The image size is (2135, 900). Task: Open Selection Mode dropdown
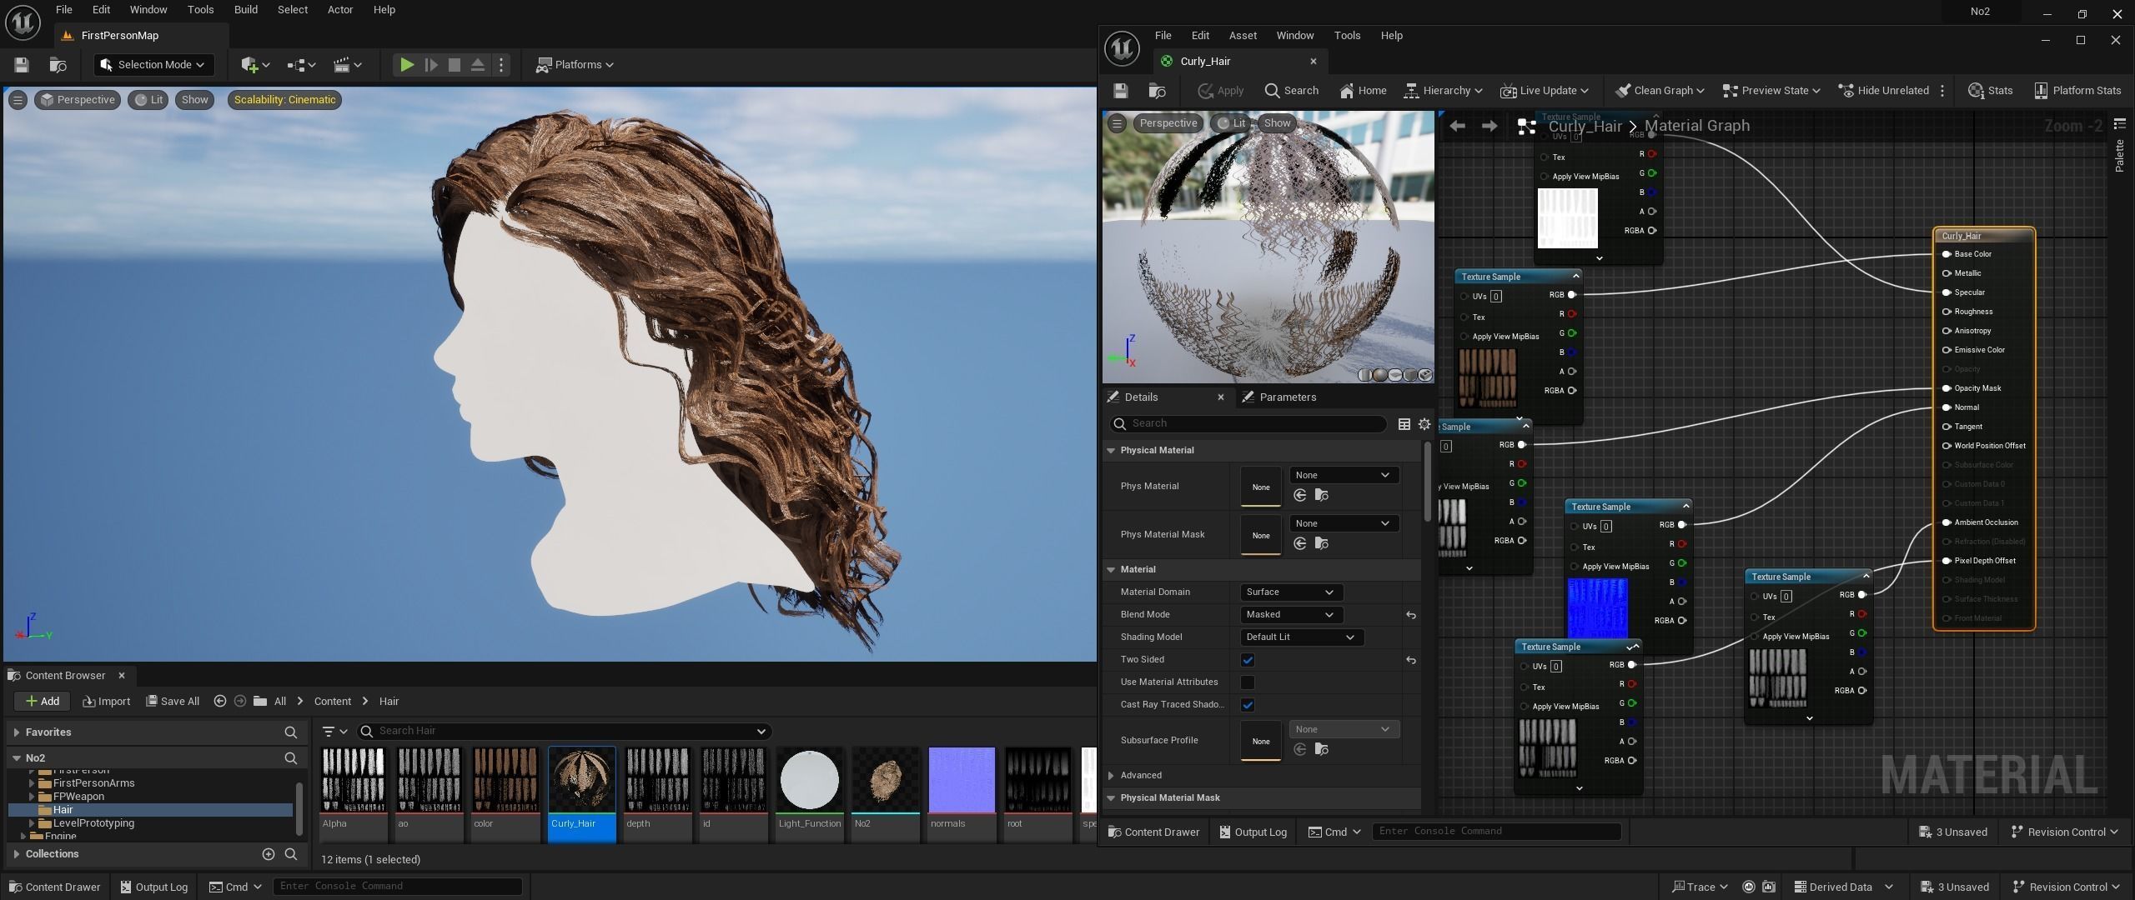point(153,65)
